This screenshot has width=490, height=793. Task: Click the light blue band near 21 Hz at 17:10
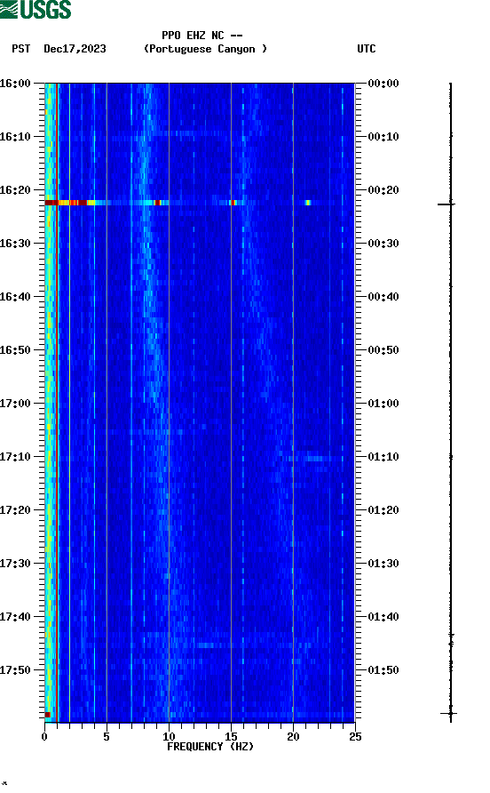click(x=314, y=459)
